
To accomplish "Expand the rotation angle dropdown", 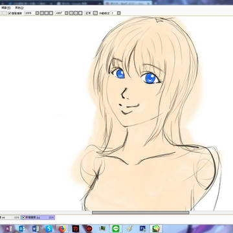I will click(67, 13).
